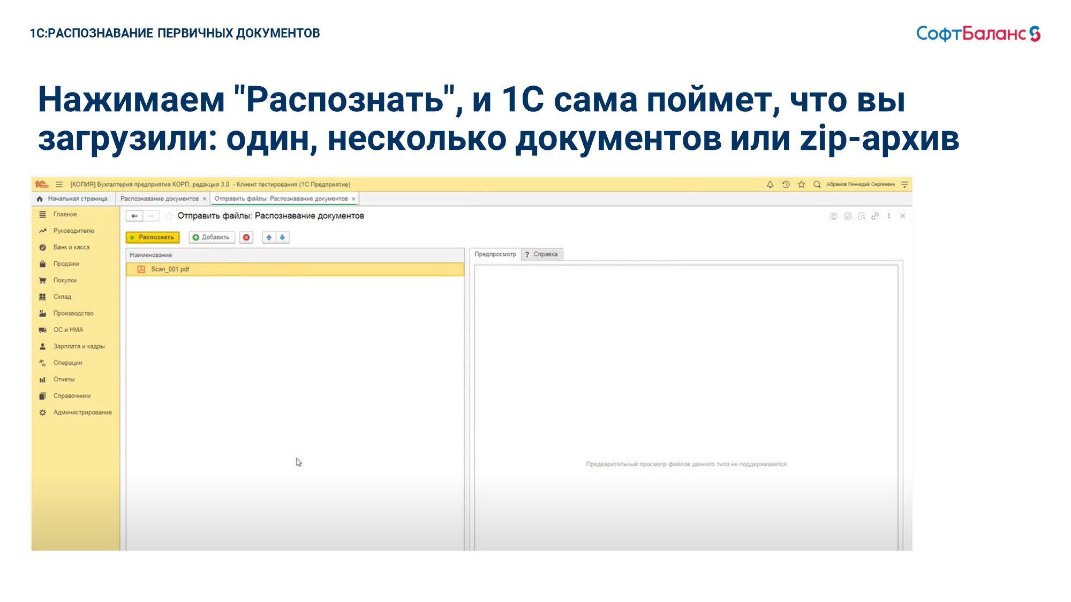
Task: Add page to favorites star beside title
Action: click(169, 216)
